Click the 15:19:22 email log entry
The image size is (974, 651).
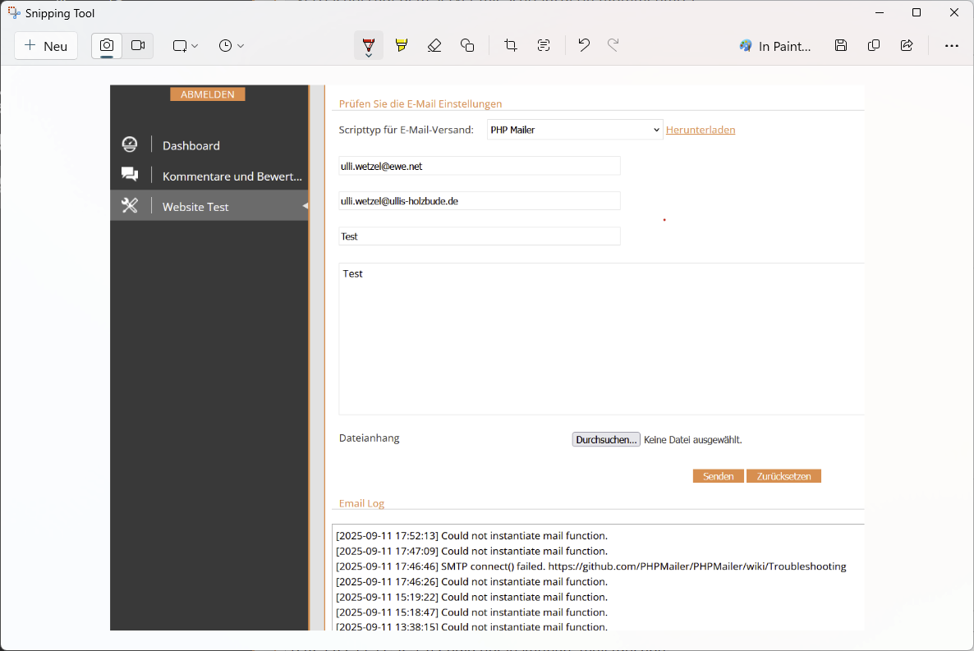pos(471,597)
